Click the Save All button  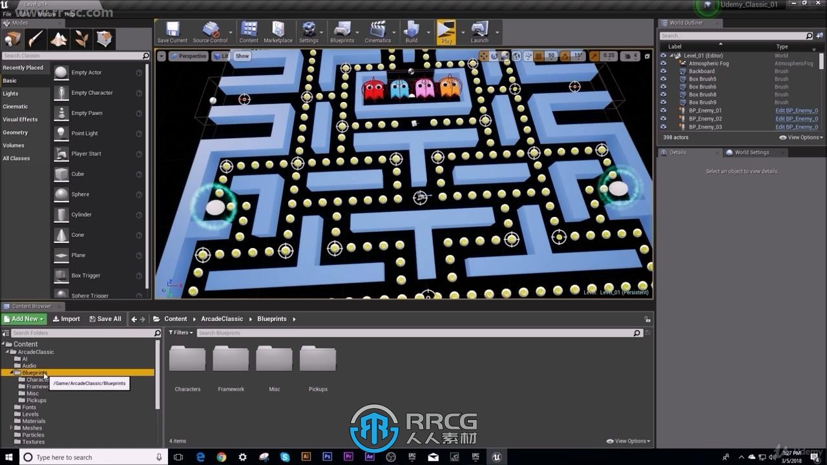point(105,319)
